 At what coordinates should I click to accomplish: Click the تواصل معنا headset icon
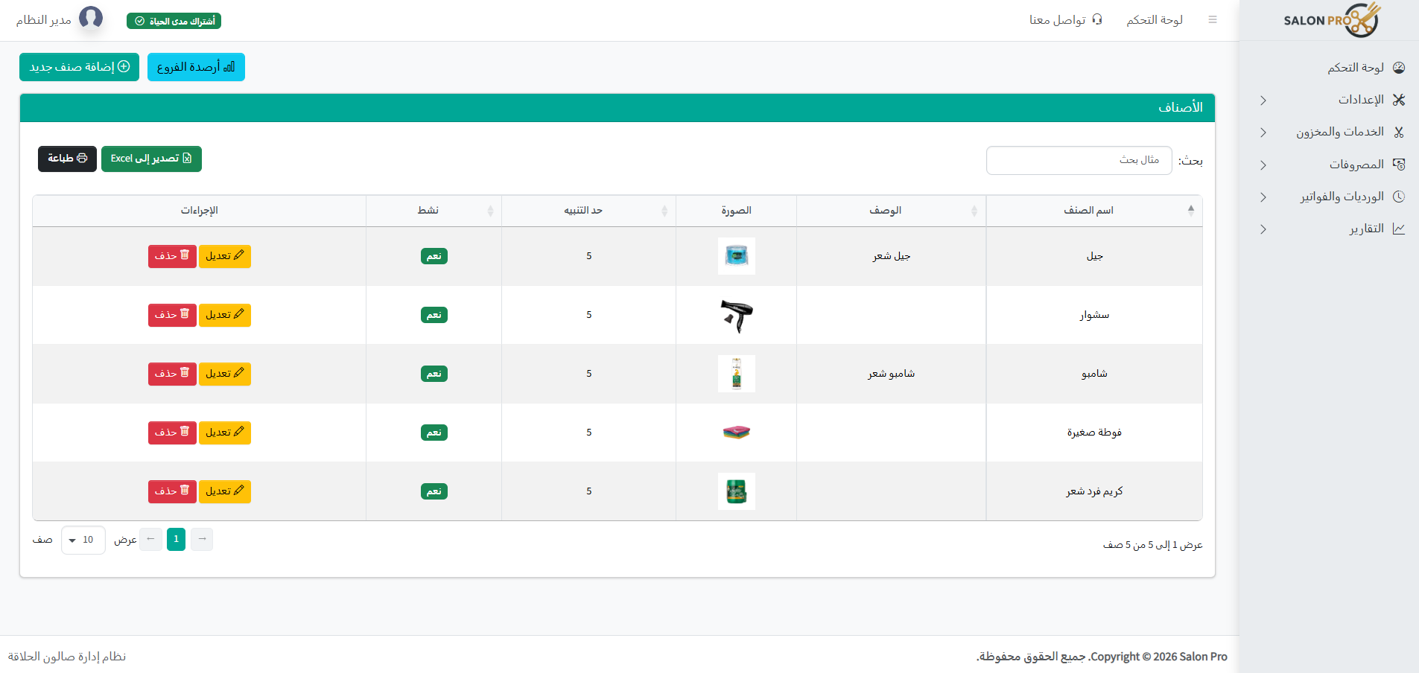pos(1096,19)
